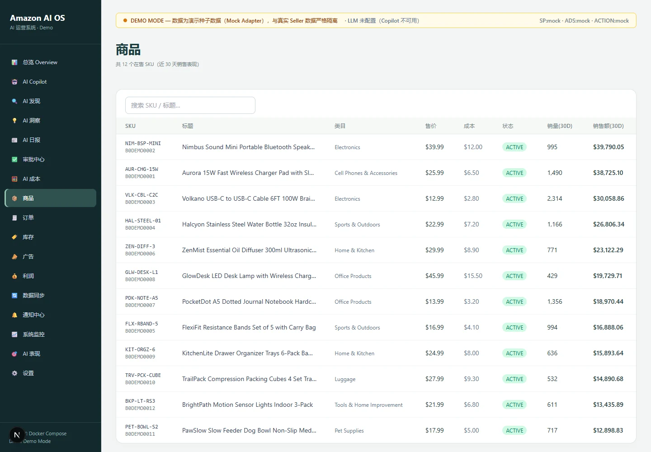Click the PawSlow Slow Feeder Dog Bowl title

[x=249, y=430]
